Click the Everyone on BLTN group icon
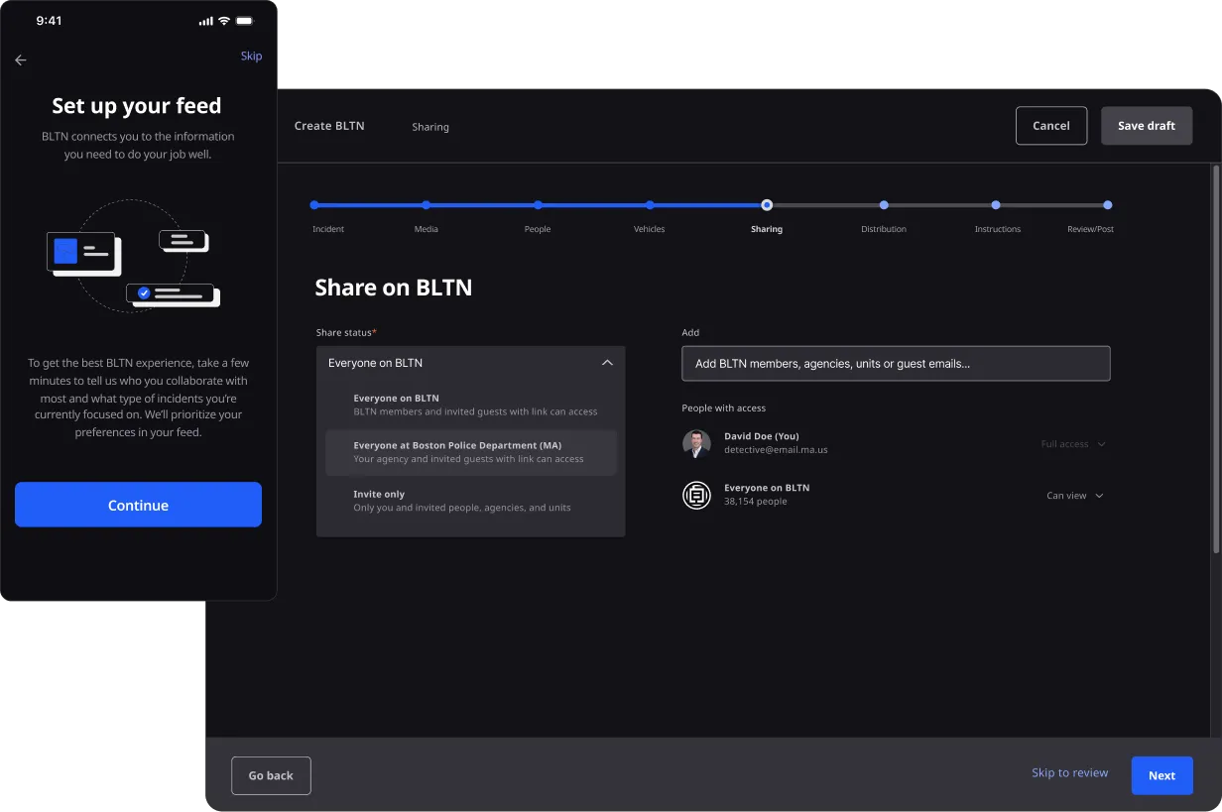 tap(696, 495)
